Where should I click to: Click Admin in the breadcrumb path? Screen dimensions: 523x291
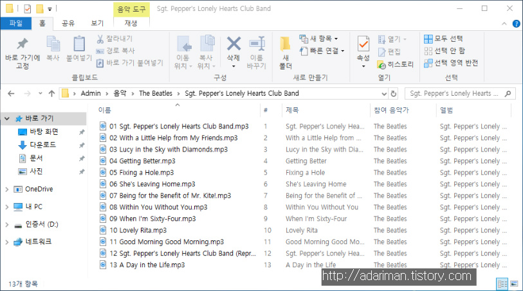(x=91, y=94)
